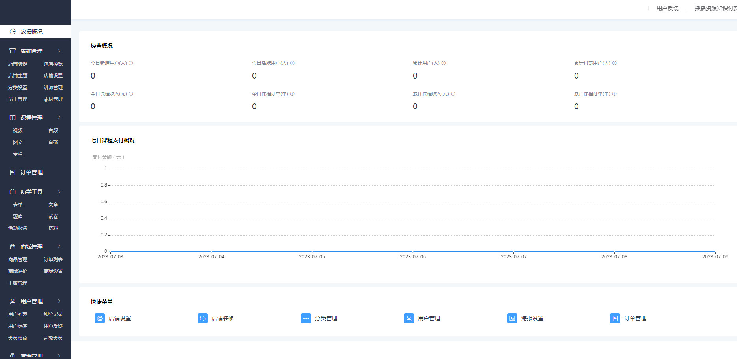Open 试卷 under 助学工具

click(x=53, y=217)
